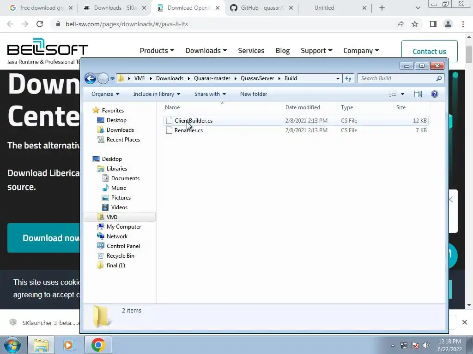Open Chrome three-dot menu
Screen dimensions: 473x354
point(463,24)
